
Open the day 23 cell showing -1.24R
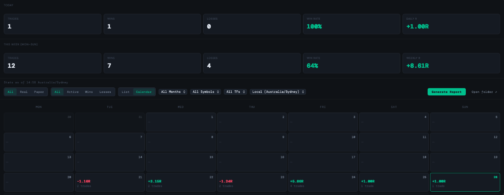click(x=252, y=182)
